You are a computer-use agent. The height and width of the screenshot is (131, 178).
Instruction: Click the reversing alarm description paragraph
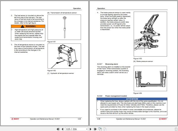[114, 71]
